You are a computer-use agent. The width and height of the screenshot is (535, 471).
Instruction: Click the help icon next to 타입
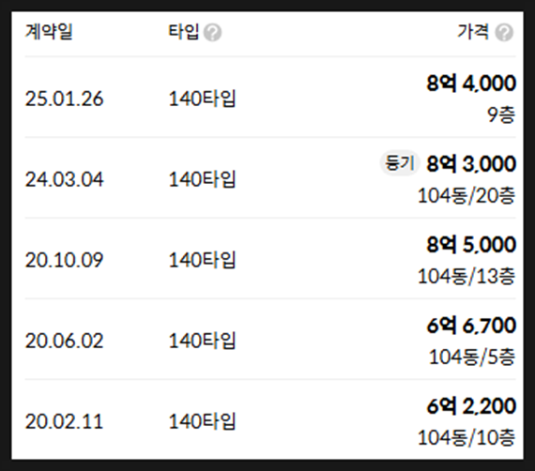(212, 33)
